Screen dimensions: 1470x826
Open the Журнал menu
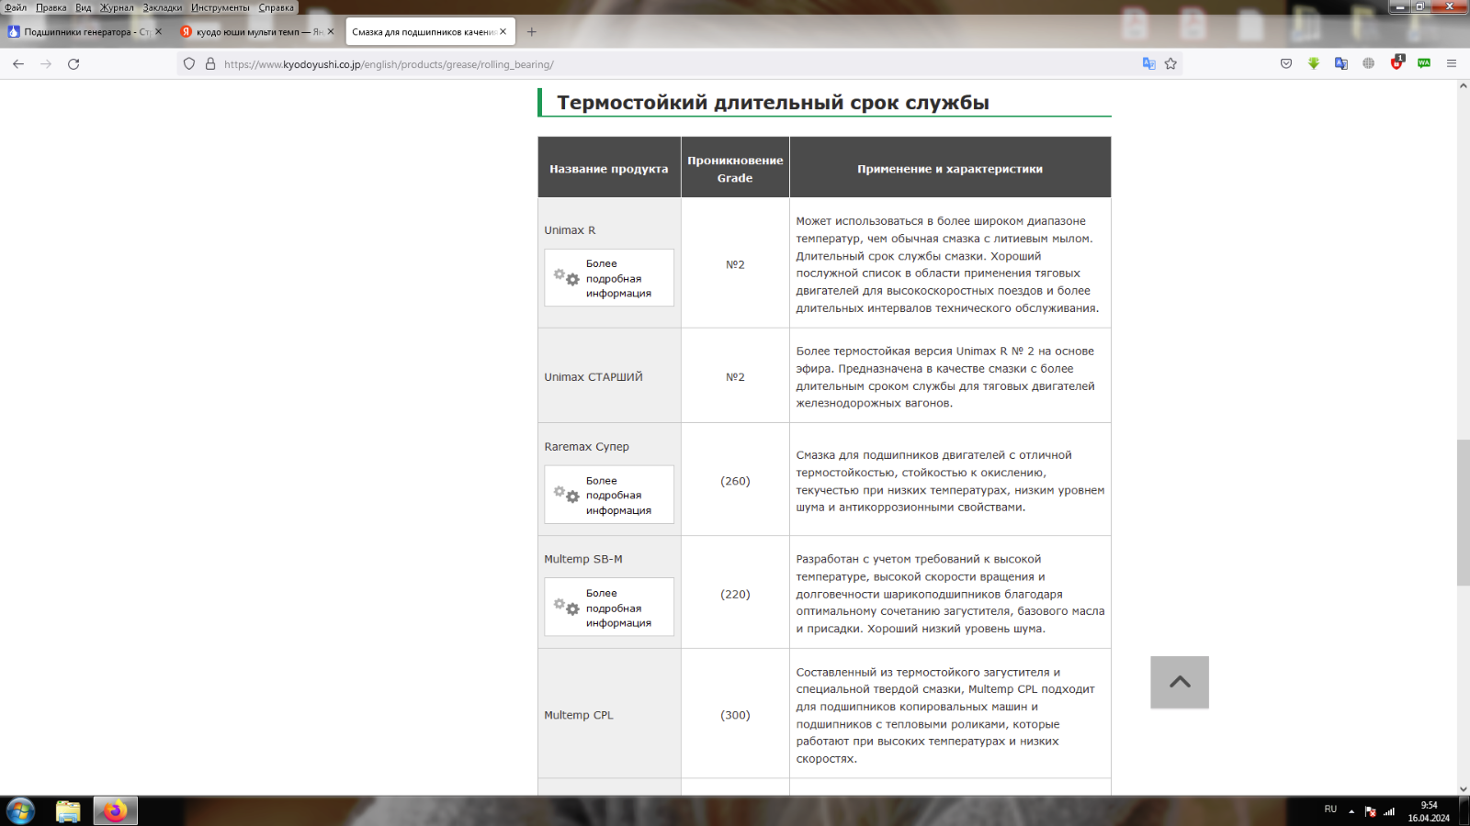[x=117, y=7]
